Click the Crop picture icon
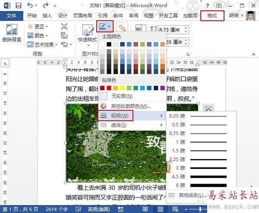Viewport: 259px width, 213px height. point(141,28)
